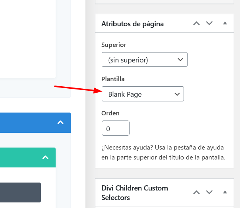Collapse the green Divi row bar chevron
Image resolution: width=240 pixels, height=208 pixels.
click(45, 157)
